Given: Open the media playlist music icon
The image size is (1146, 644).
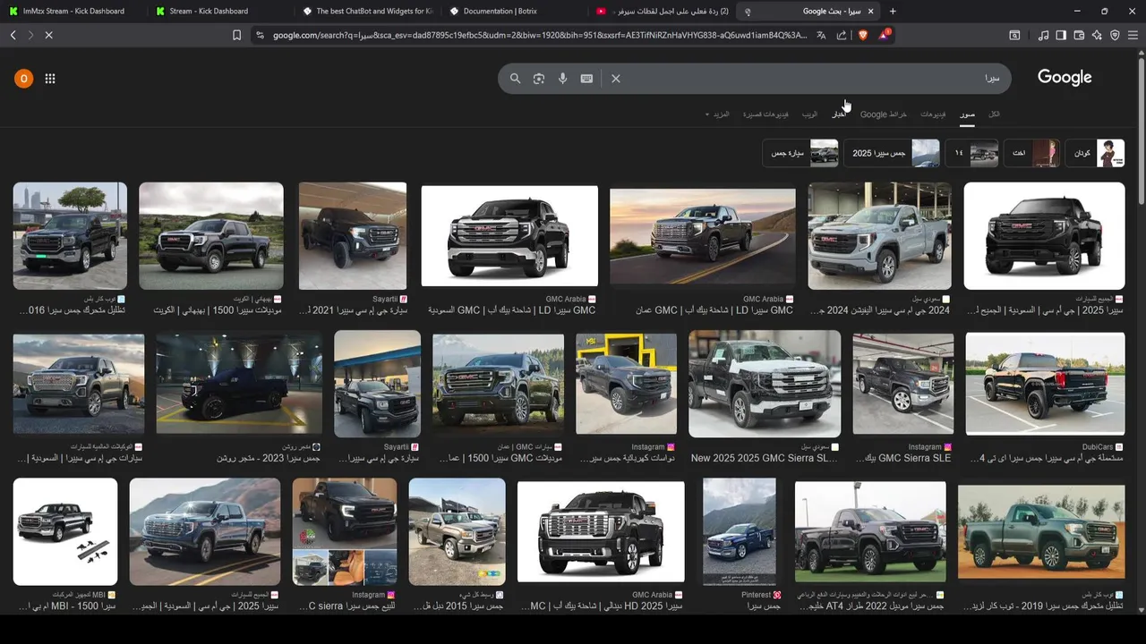Looking at the screenshot, I should click(1043, 35).
